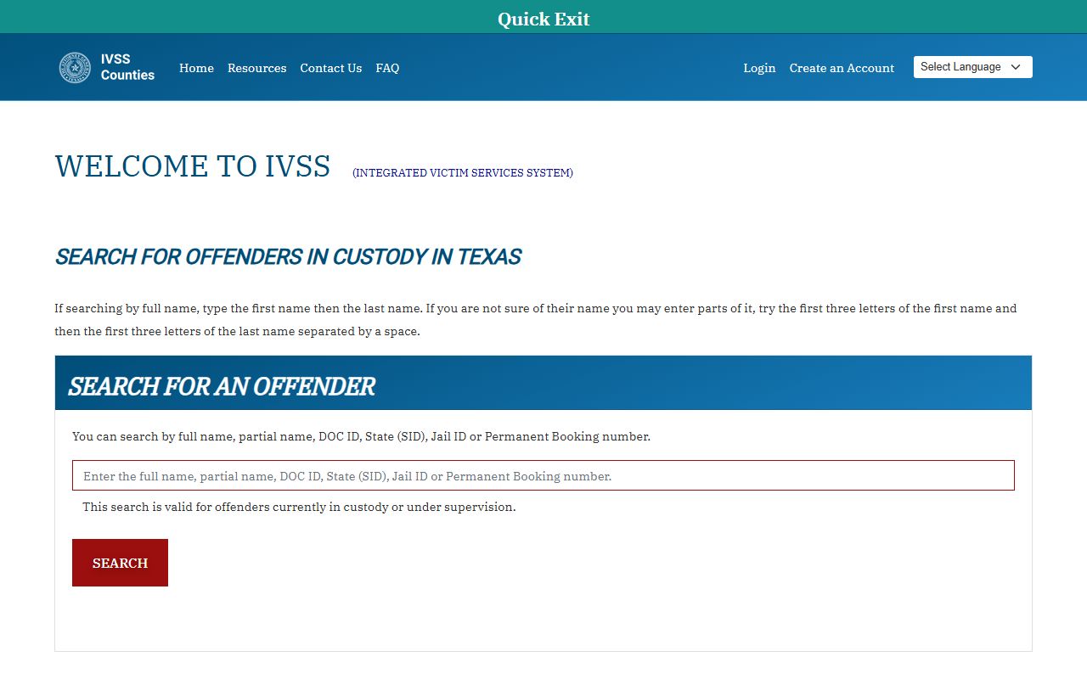Click the Create an Account link
The width and height of the screenshot is (1087, 679).
(842, 68)
